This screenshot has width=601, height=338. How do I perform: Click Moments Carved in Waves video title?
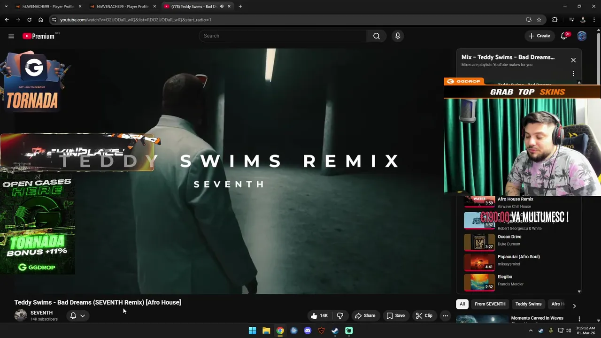[x=537, y=318]
